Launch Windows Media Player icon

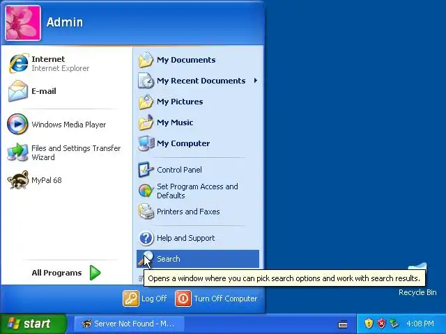[17, 124]
